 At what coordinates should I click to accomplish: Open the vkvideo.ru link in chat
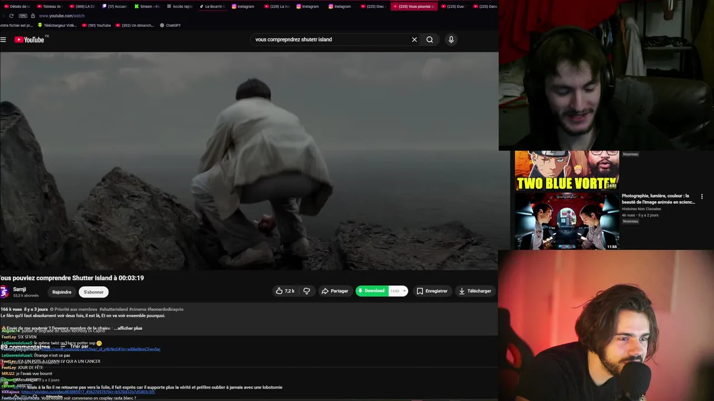tap(88, 392)
